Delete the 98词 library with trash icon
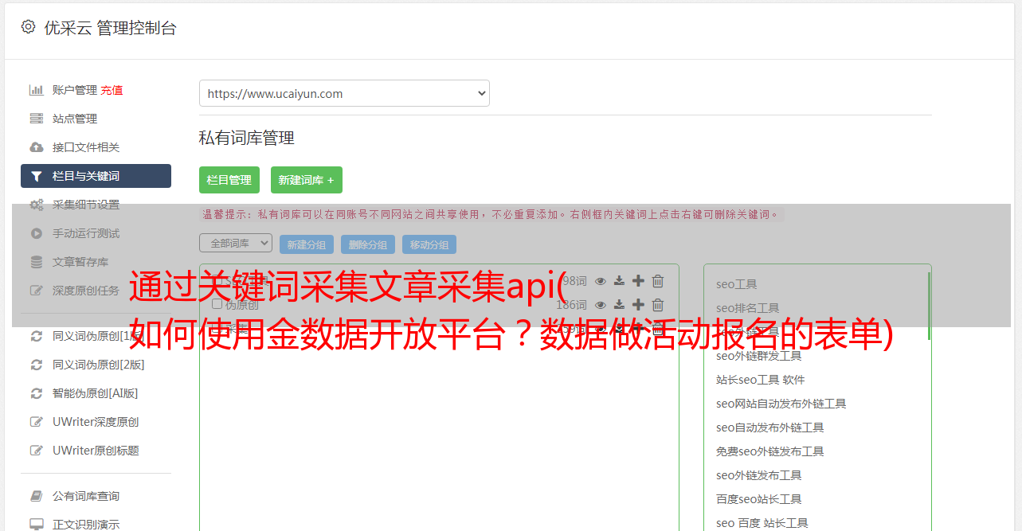Screen dimensions: 1022x531 point(658,281)
